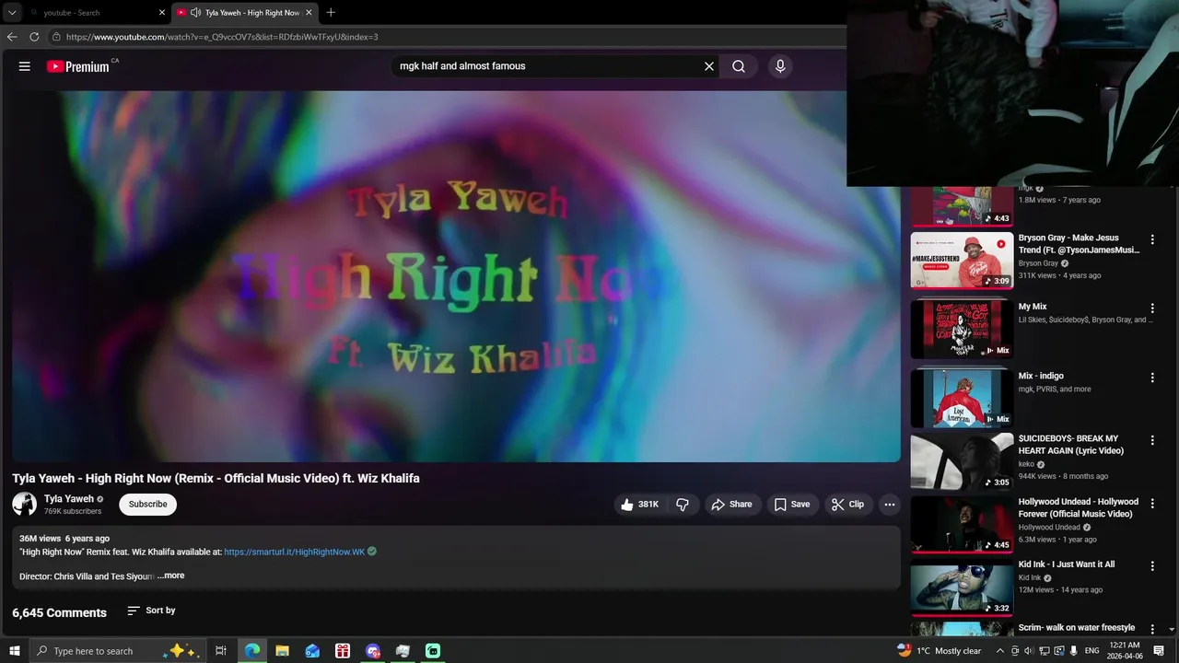
Task: Open options menu for My Mix
Action: (1152, 308)
